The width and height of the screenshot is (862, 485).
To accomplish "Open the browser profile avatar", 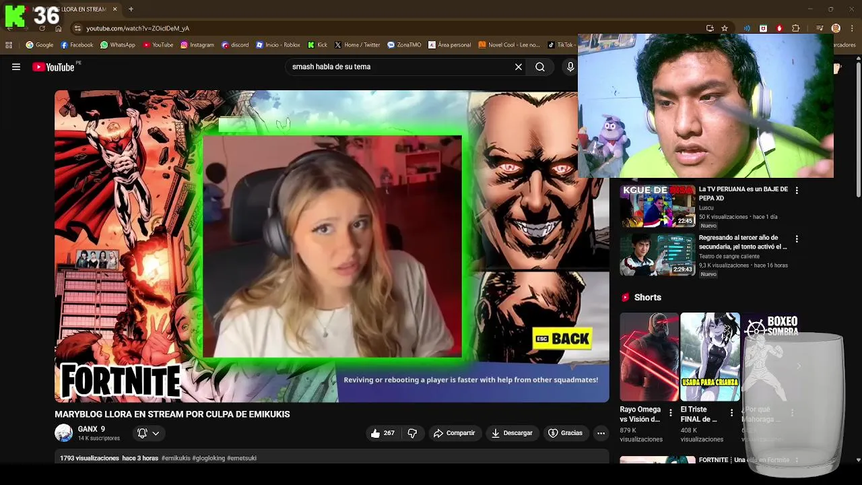I will pyautogui.click(x=836, y=28).
